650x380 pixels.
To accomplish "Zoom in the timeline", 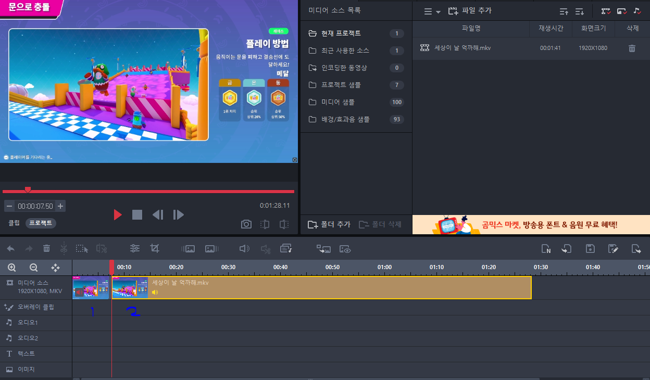I will [12, 268].
